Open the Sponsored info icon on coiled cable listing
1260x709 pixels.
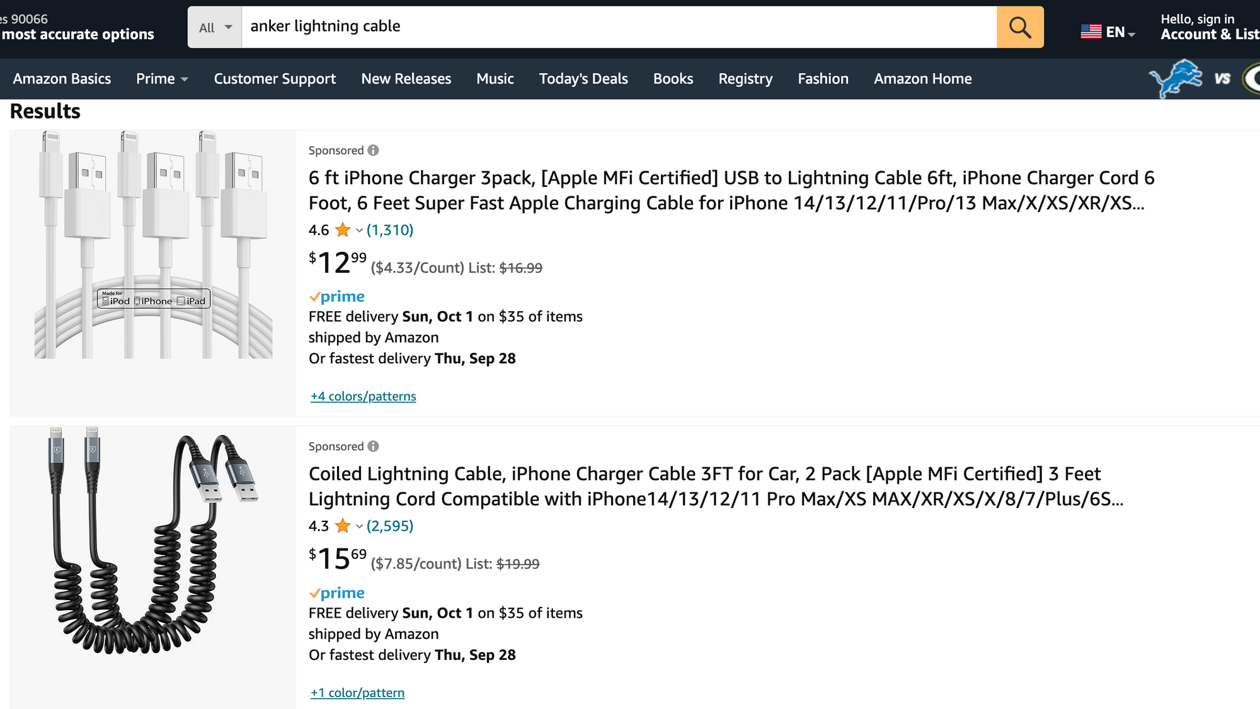tap(372, 446)
